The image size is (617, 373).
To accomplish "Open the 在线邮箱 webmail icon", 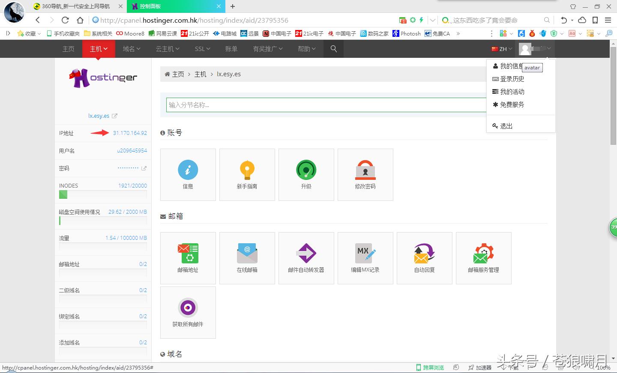I will 247,254.
